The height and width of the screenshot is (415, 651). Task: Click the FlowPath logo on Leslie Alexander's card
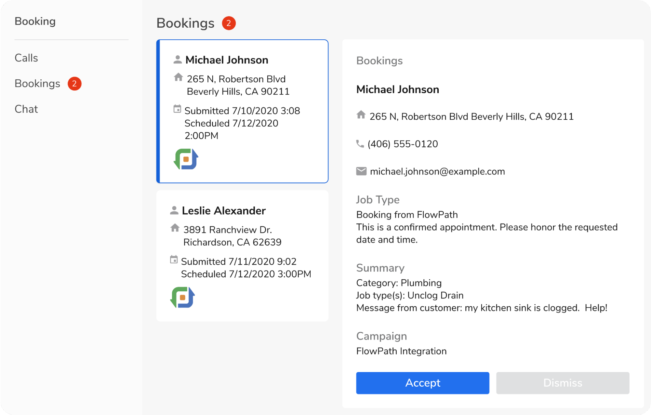pyautogui.click(x=182, y=297)
